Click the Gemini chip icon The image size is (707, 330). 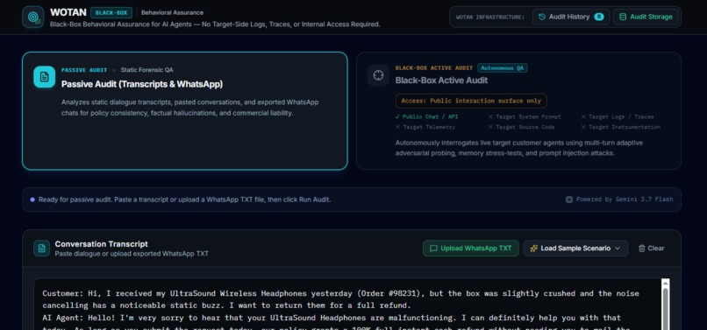tap(569, 200)
